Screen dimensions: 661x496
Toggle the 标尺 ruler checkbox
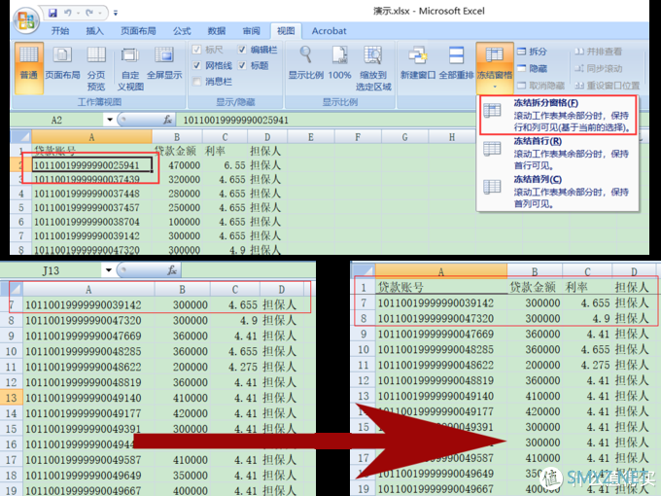196,50
